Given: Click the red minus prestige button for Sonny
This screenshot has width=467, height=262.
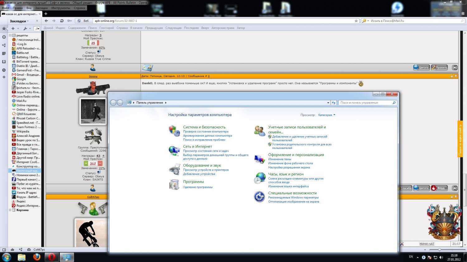Looking at the screenshot, I should (100, 163).
